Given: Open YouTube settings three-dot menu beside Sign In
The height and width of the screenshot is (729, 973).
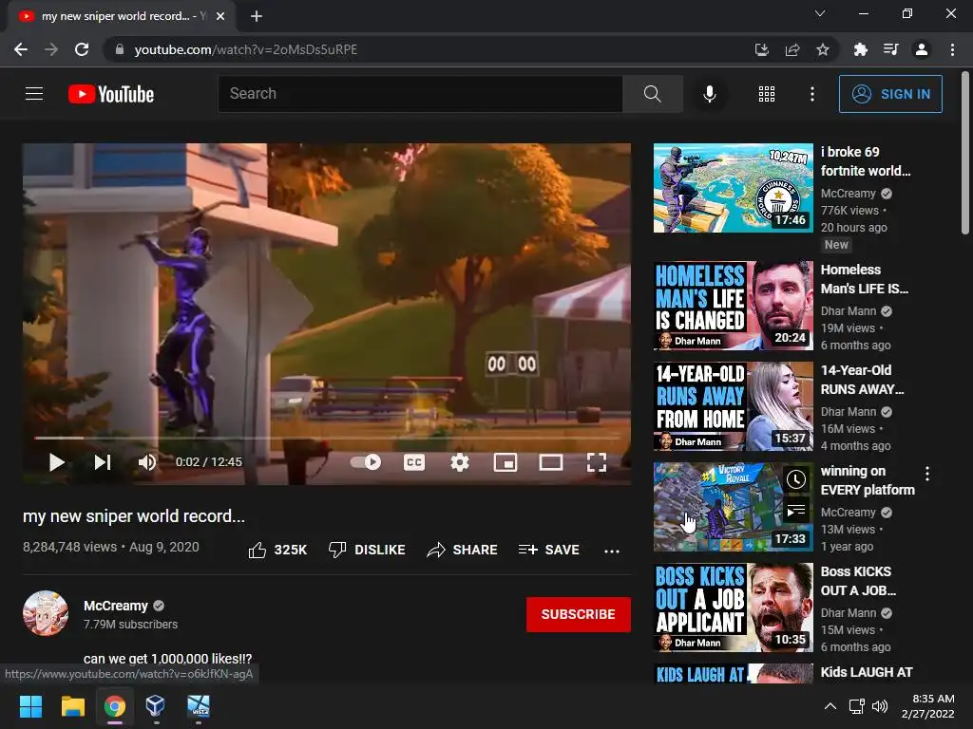Looking at the screenshot, I should [x=811, y=94].
